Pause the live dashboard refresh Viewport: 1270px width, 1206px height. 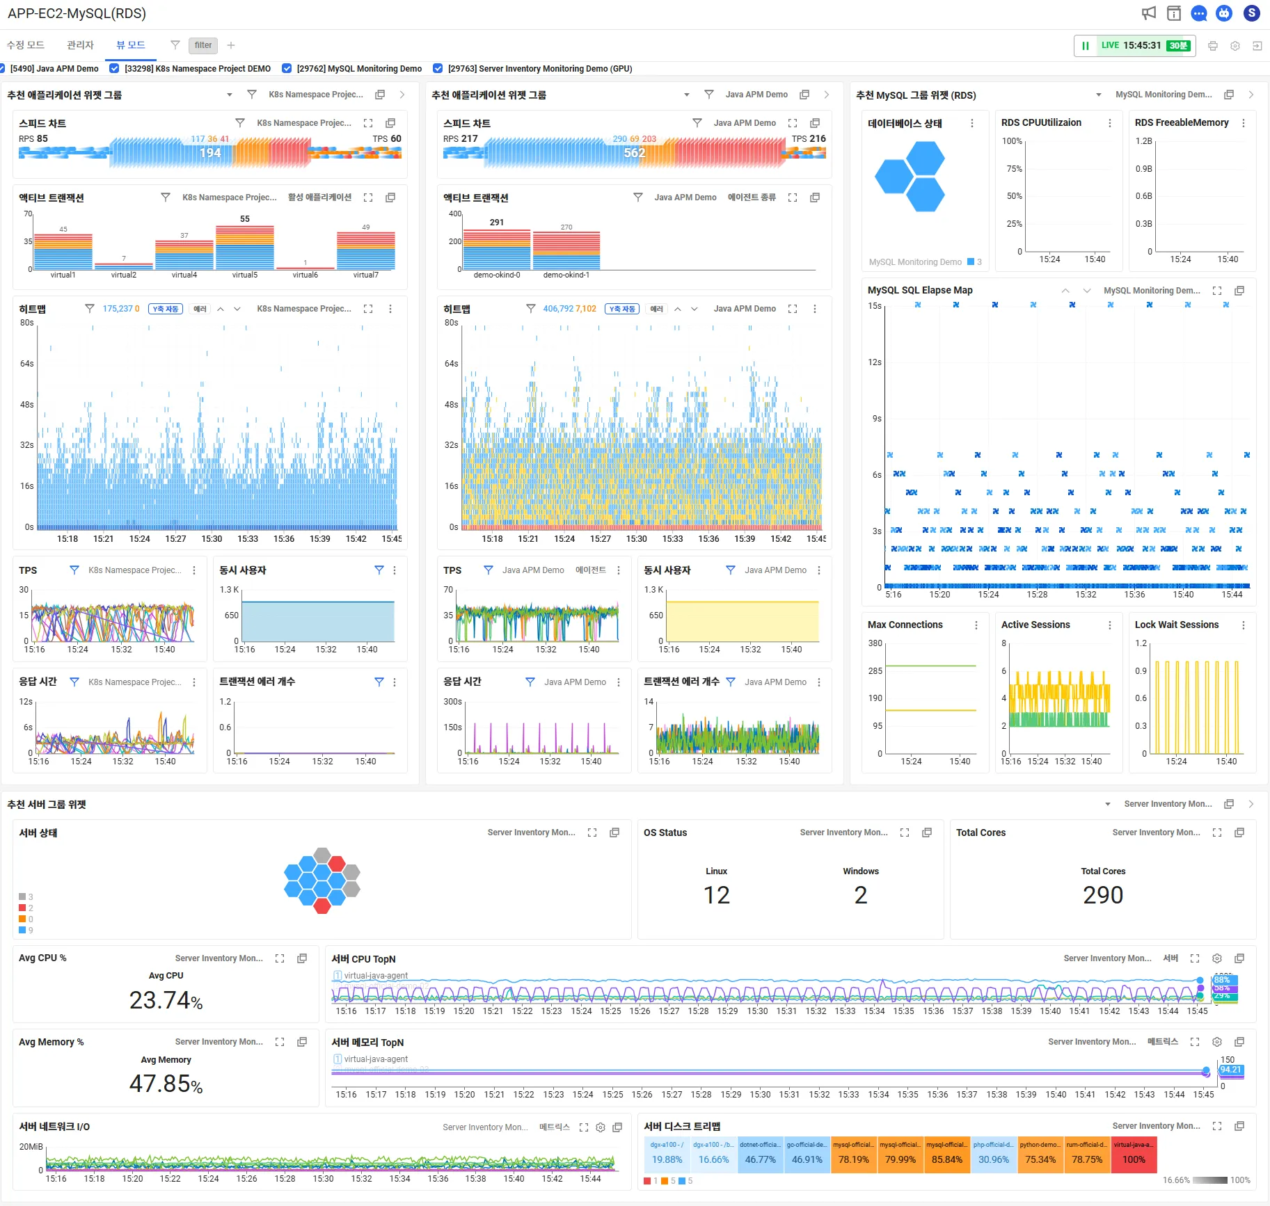(1086, 46)
